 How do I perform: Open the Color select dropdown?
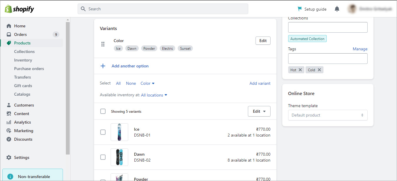point(147,83)
